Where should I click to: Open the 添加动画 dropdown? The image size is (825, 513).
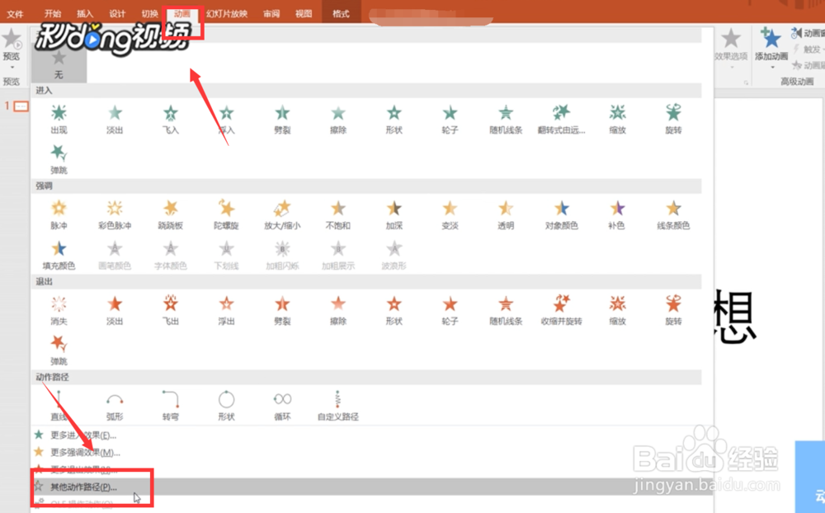[x=771, y=49]
